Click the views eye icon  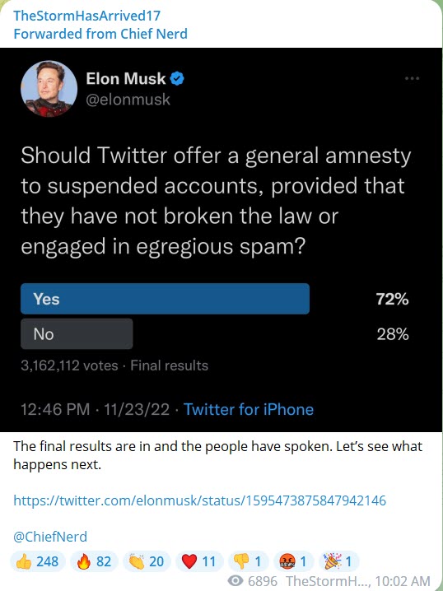235,581
